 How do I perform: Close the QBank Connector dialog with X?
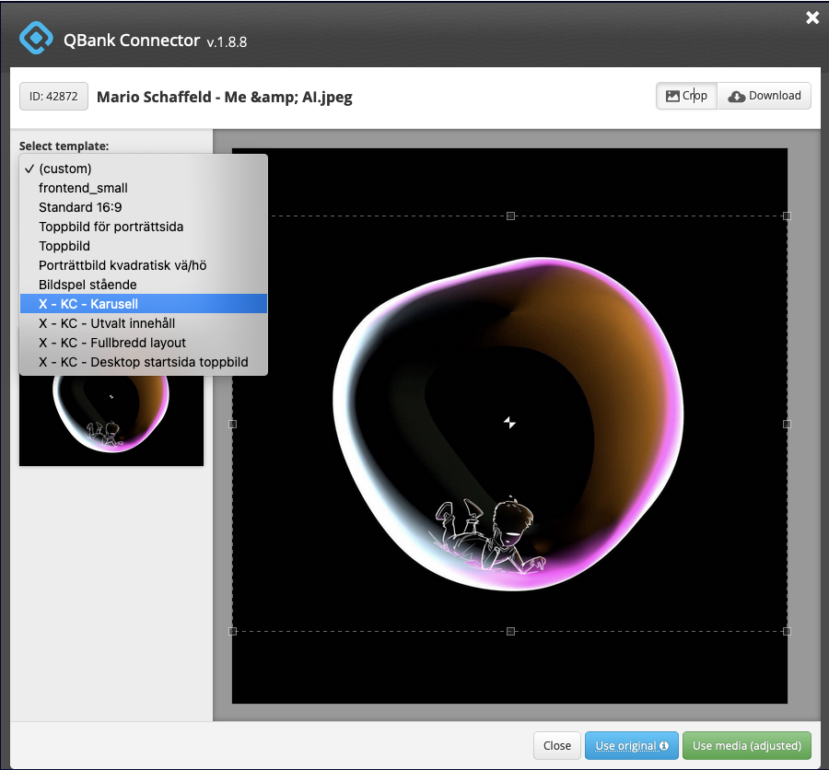click(x=812, y=18)
